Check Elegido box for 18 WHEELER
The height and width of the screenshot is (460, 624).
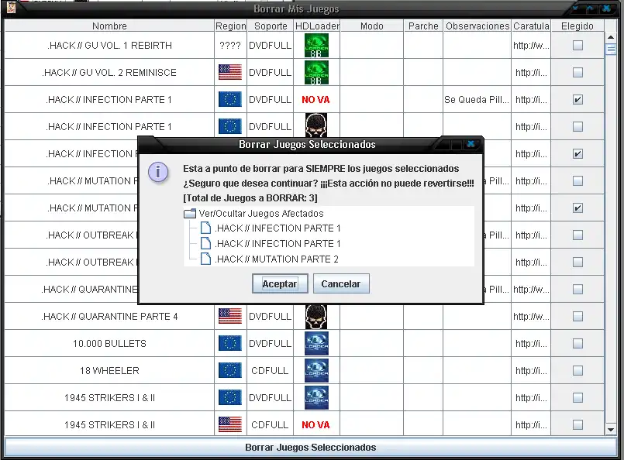tap(577, 370)
